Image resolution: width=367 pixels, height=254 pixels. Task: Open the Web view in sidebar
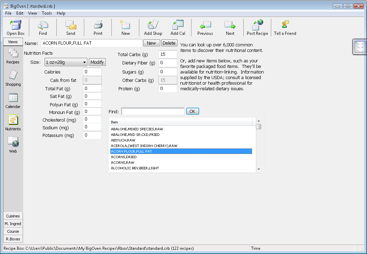pyautogui.click(x=13, y=145)
